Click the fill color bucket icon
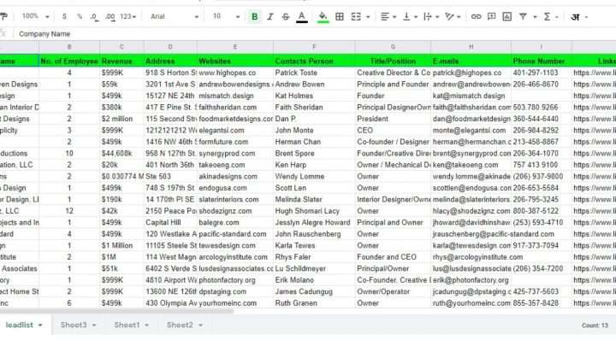The height and width of the screenshot is (346, 616). [x=323, y=16]
